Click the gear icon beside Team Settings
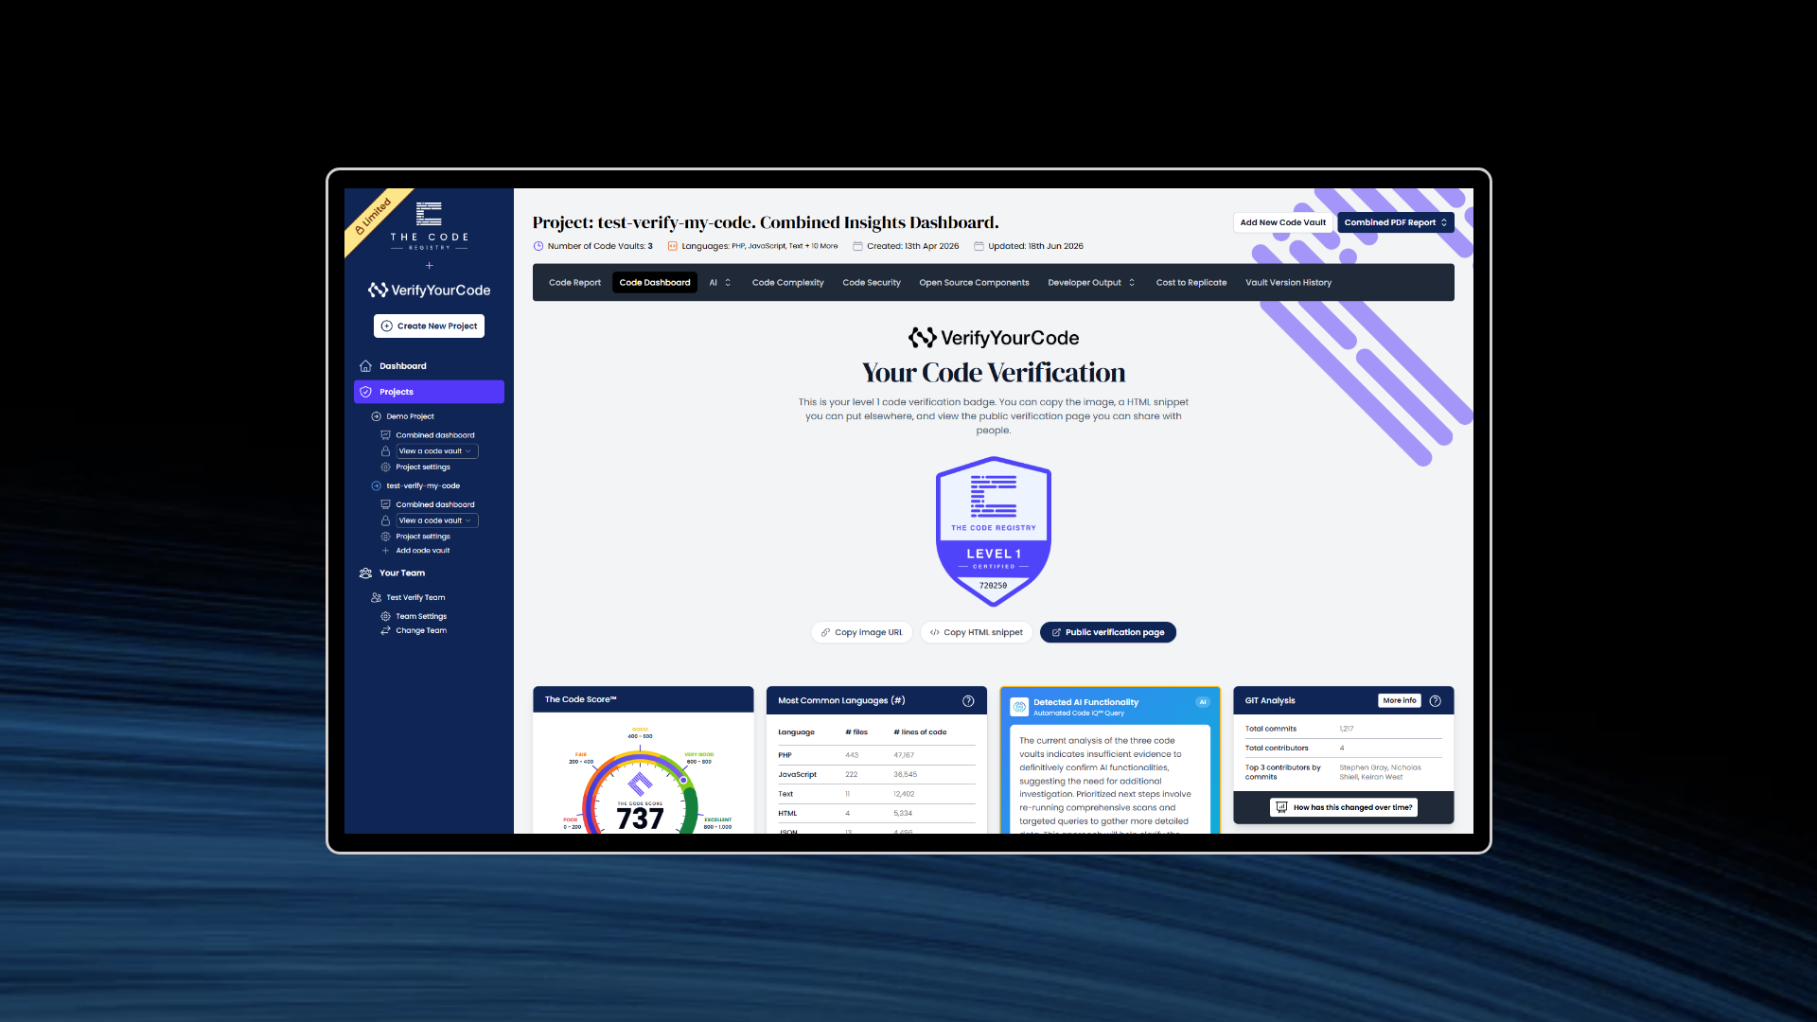The width and height of the screenshot is (1817, 1022). [385, 616]
